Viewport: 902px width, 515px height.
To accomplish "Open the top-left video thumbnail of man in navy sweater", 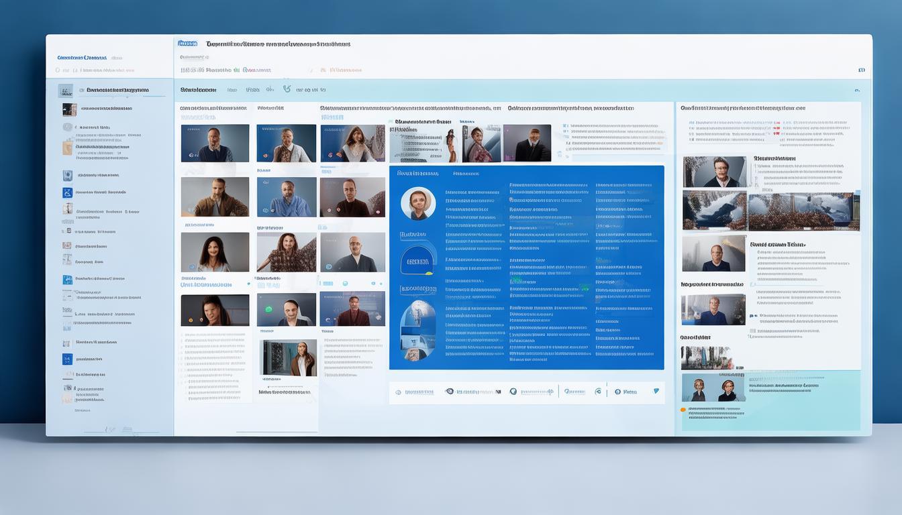I will [215, 143].
